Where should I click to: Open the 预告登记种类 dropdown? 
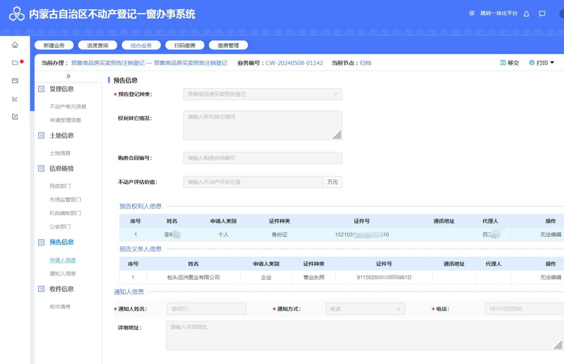(x=263, y=94)
